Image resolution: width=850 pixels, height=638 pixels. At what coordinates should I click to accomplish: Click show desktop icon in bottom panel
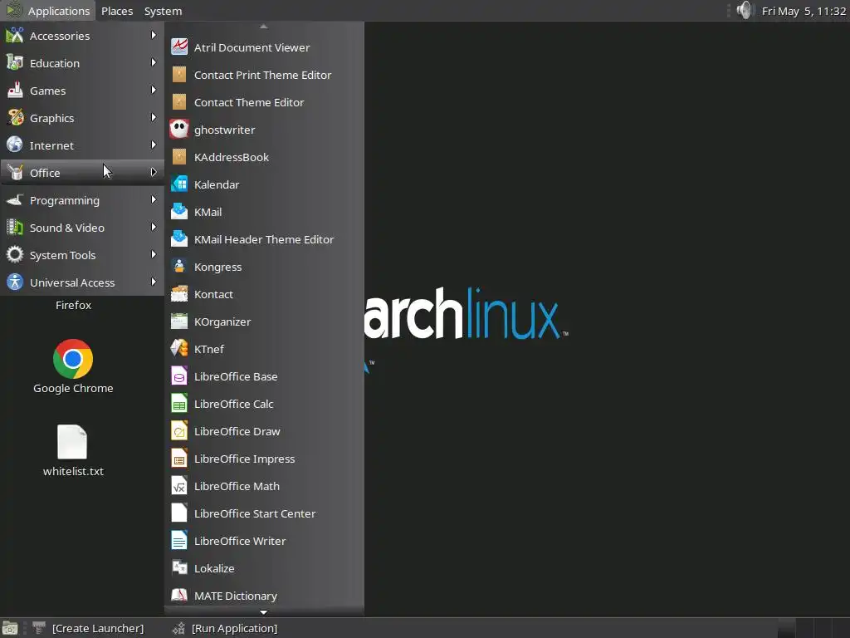pyautogui.click(x=10, y=628)
